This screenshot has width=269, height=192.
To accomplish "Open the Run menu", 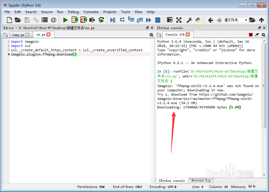I will click(x=60, y=12).
